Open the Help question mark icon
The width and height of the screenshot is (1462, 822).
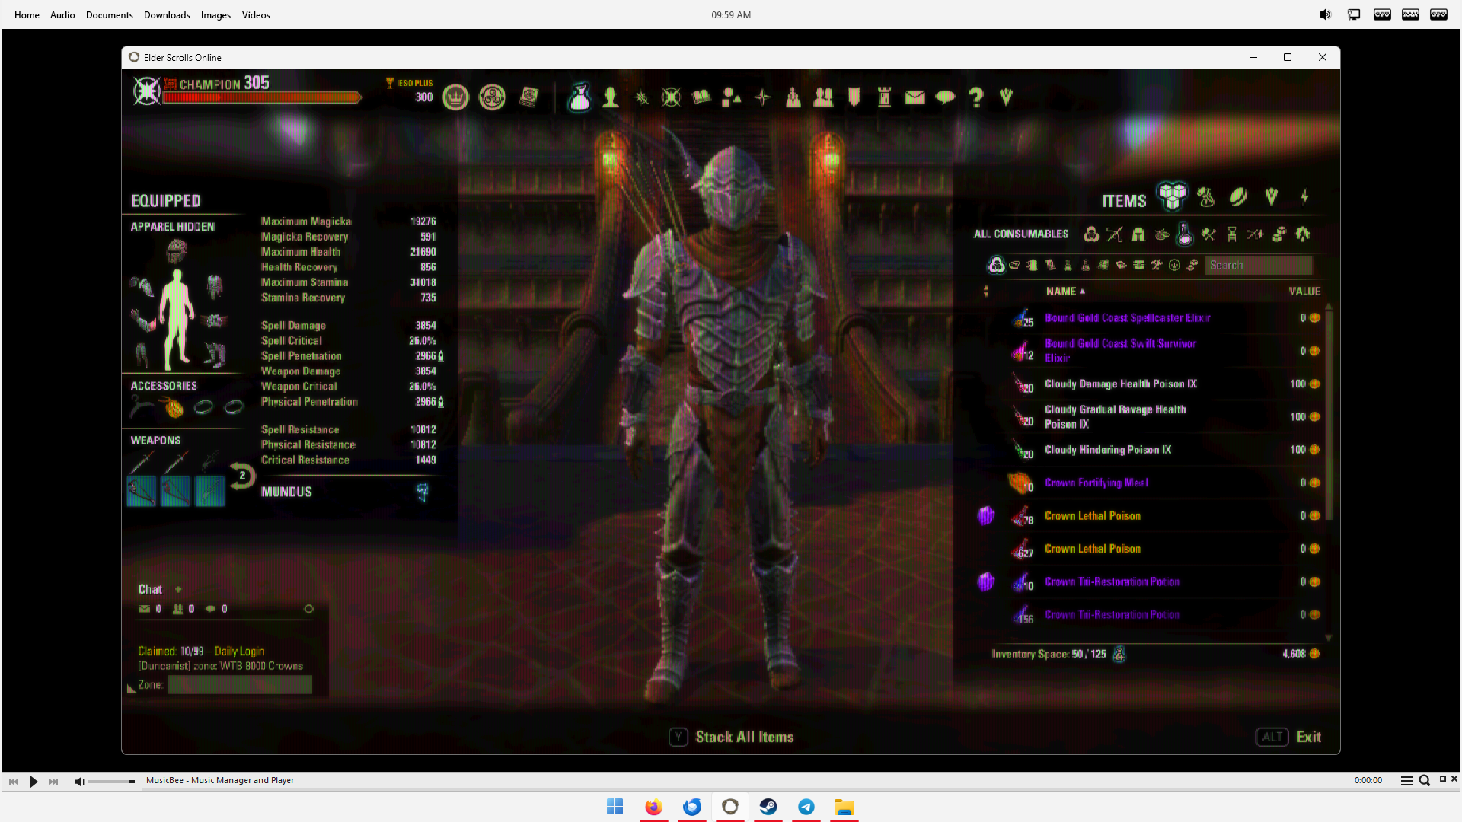(x=976, y=97)
